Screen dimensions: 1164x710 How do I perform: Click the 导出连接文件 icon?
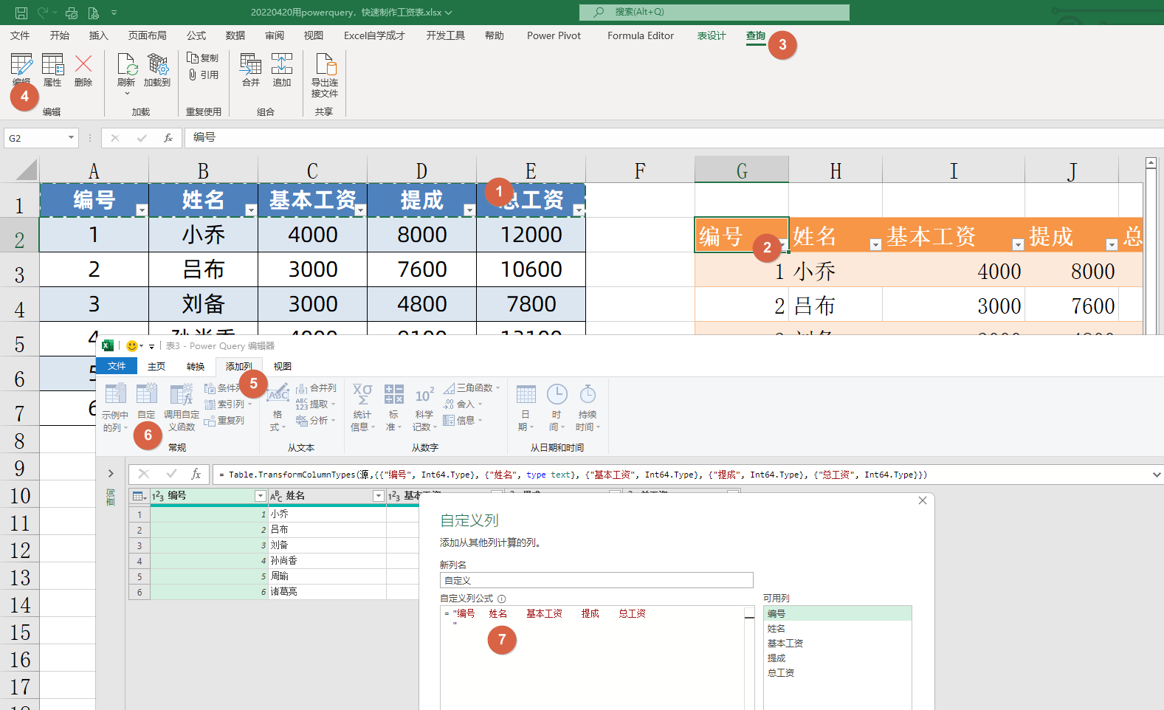pyautogui.click(x=325, y=75)
